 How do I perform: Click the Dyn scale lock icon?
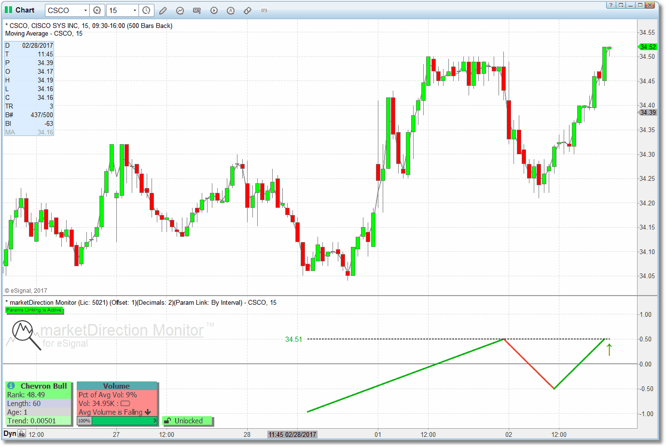[22, 433]
